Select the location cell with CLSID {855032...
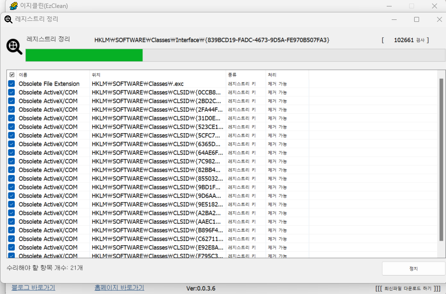 click(157, 179)
